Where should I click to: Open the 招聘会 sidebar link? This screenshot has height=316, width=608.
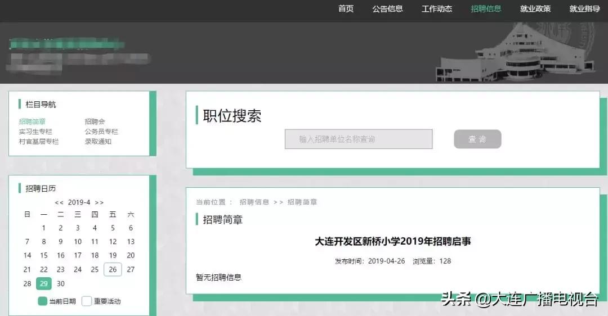(x=95, y=121)
